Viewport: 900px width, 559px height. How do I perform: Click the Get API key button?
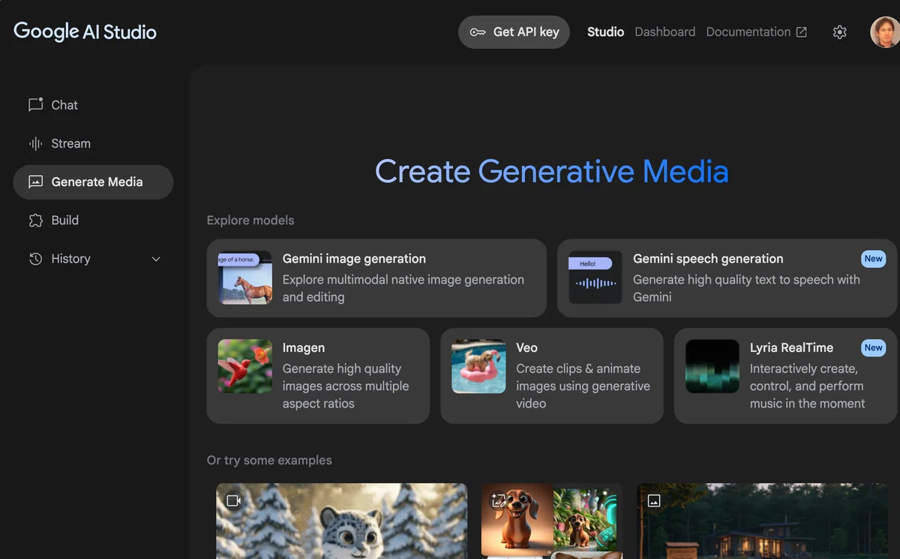point(514,32)
